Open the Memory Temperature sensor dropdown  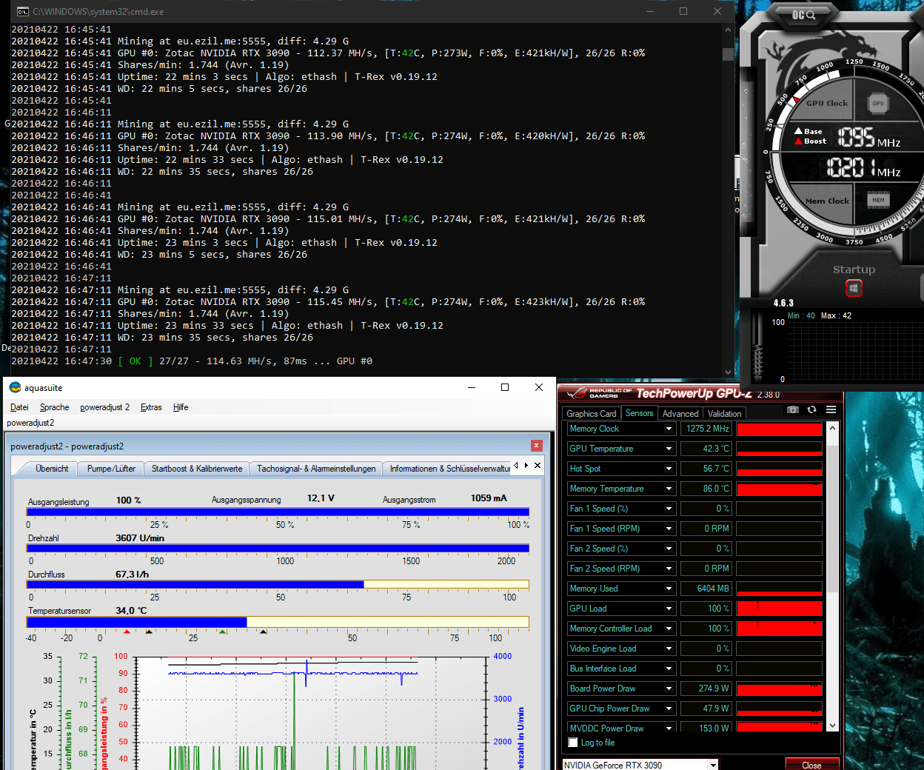tap(669, 489)
